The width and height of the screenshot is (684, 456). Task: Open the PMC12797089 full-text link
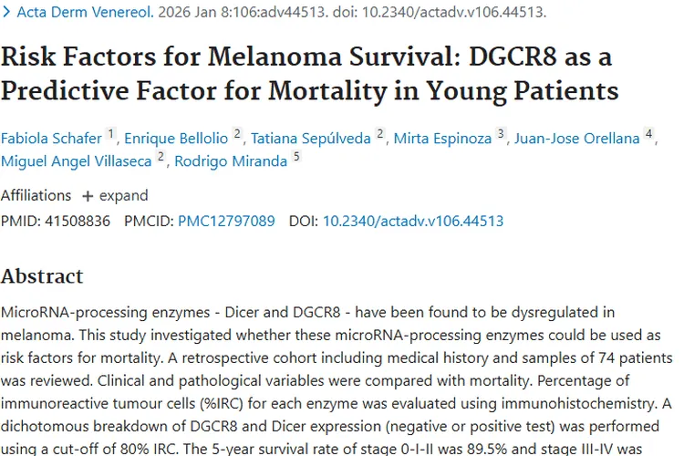[226, 221]
